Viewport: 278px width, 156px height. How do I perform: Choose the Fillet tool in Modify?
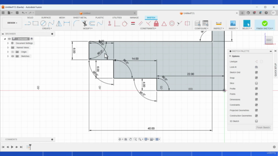click(76, 23)
